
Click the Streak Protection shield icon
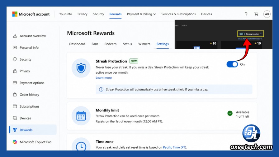pyautogui.click(x=81, y=68)
